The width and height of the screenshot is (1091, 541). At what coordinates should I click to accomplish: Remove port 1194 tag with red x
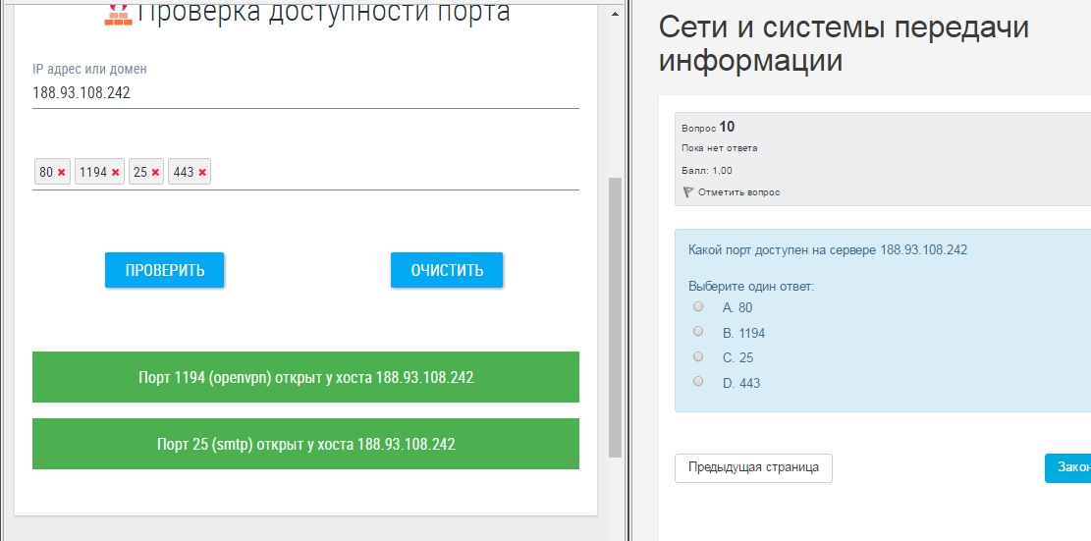[x=116, y=173]
